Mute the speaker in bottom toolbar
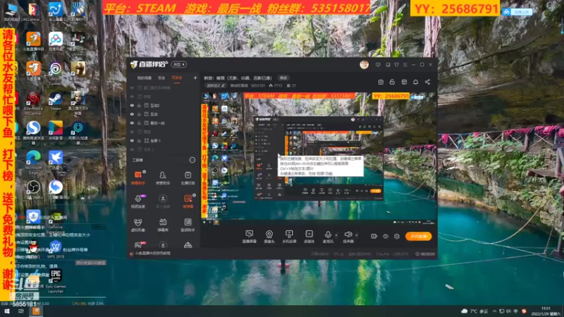 348,235
